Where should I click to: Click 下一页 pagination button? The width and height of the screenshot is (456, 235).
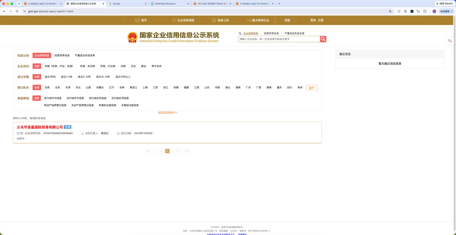point(176,151)
